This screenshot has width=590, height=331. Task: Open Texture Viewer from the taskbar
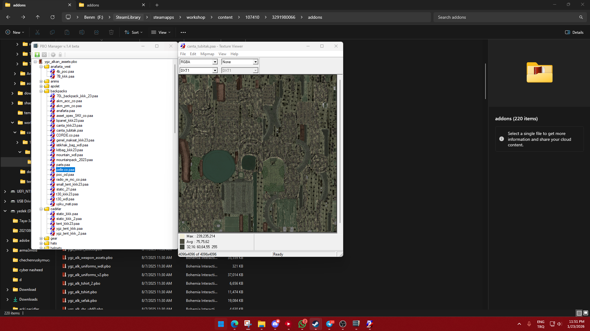point(370,324)
